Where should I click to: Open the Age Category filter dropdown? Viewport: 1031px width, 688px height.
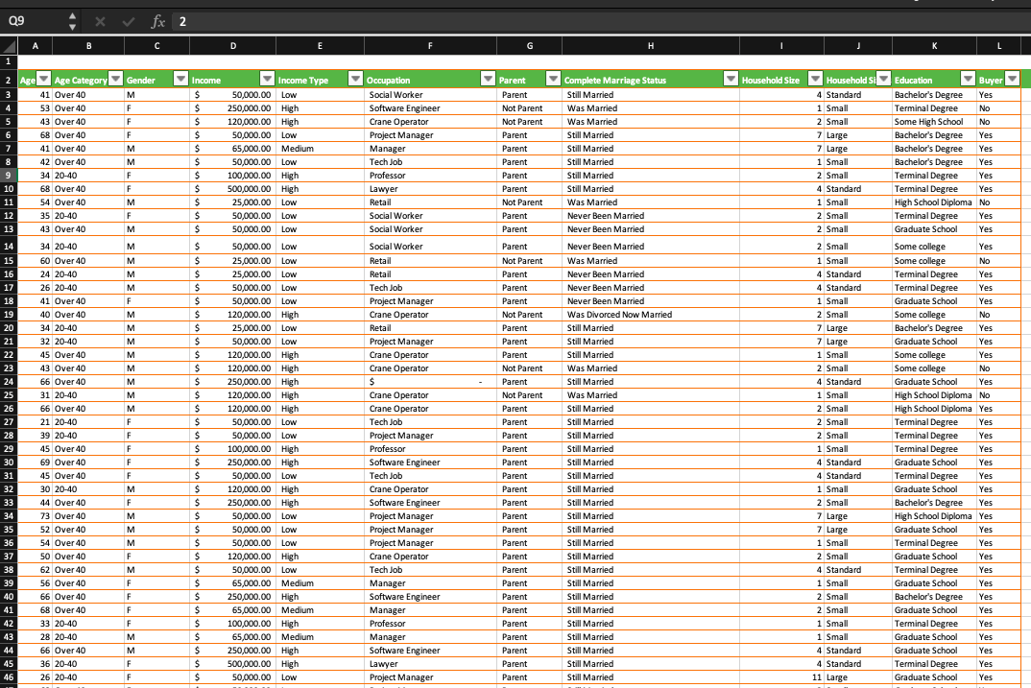point(116,79)
